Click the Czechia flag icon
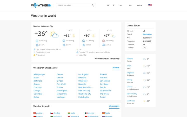 [x=52, y=113]
